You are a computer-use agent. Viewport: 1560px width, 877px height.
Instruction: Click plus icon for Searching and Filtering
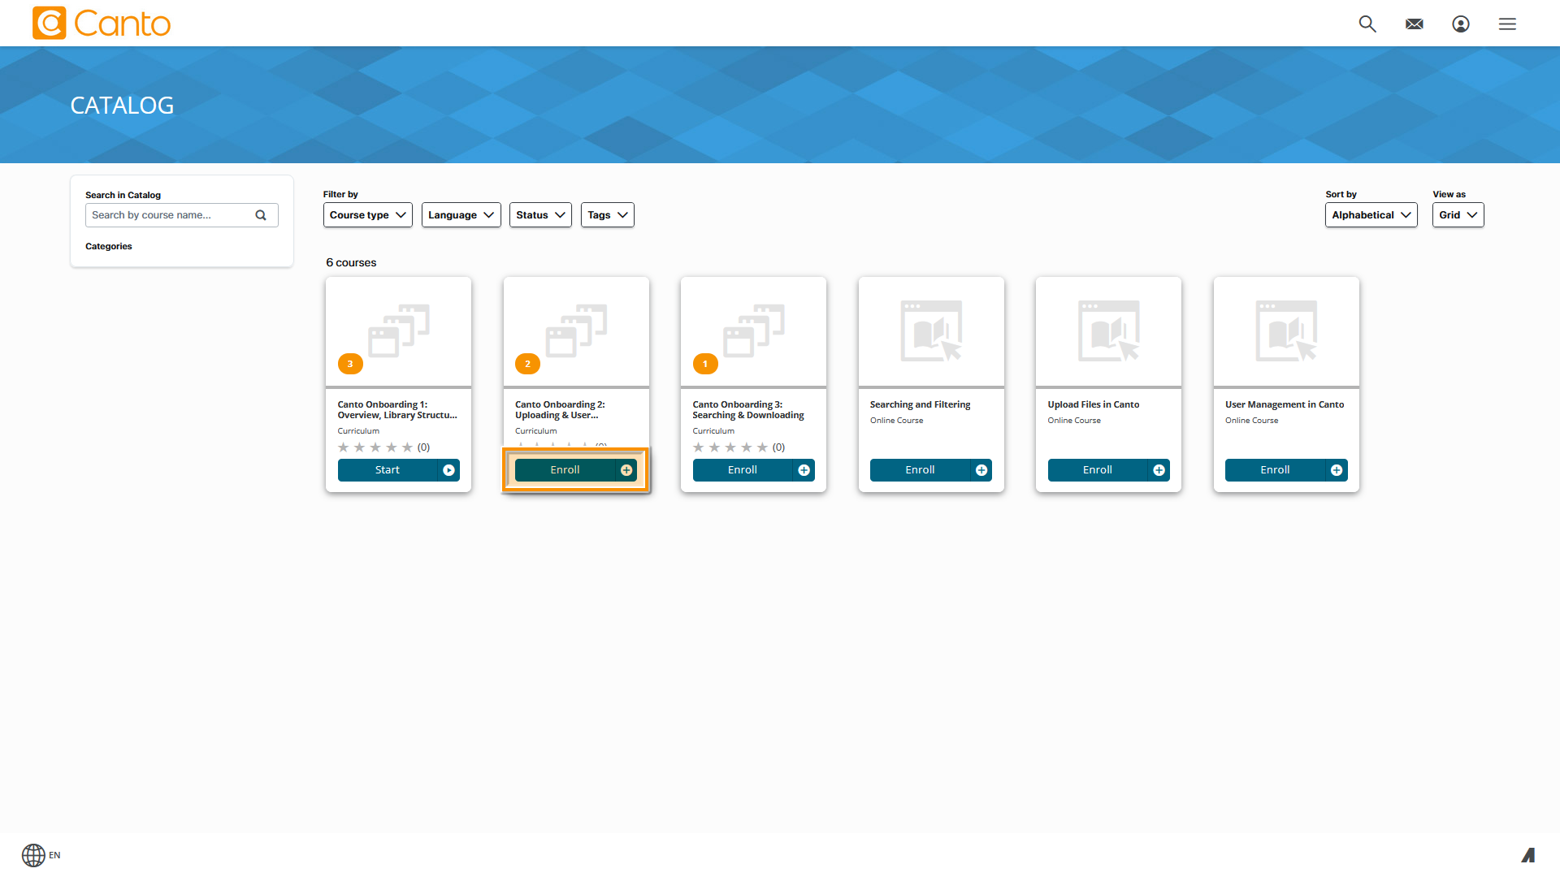(981, 470)
